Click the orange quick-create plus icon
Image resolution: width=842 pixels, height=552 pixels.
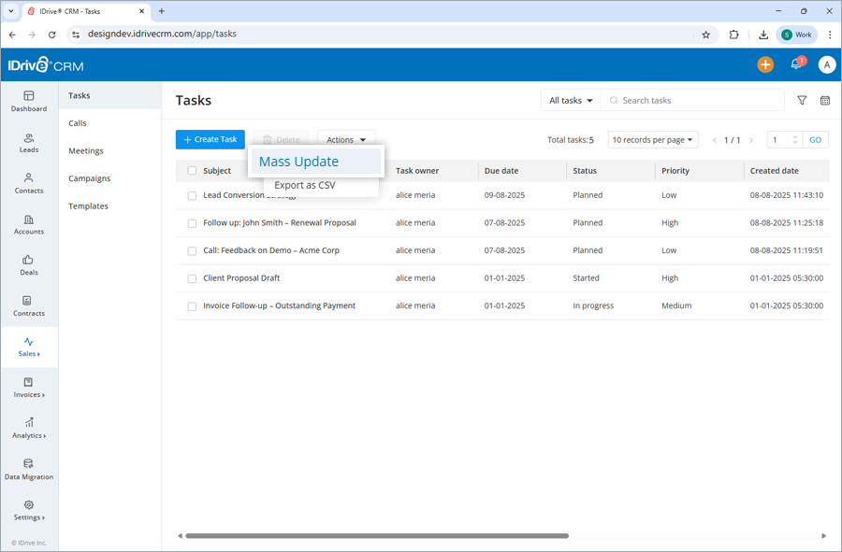pos(765,64)
